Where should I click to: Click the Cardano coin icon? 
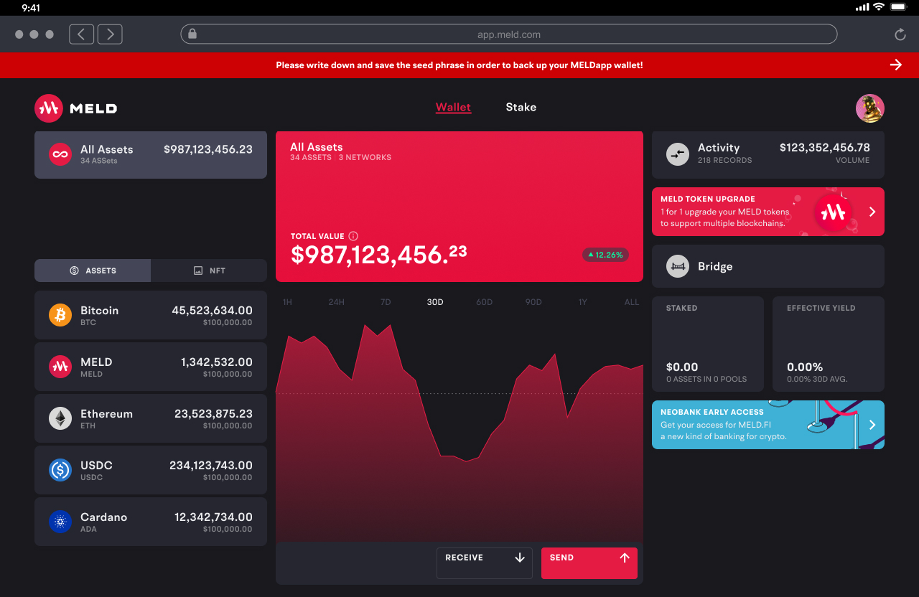click(60, 522)
